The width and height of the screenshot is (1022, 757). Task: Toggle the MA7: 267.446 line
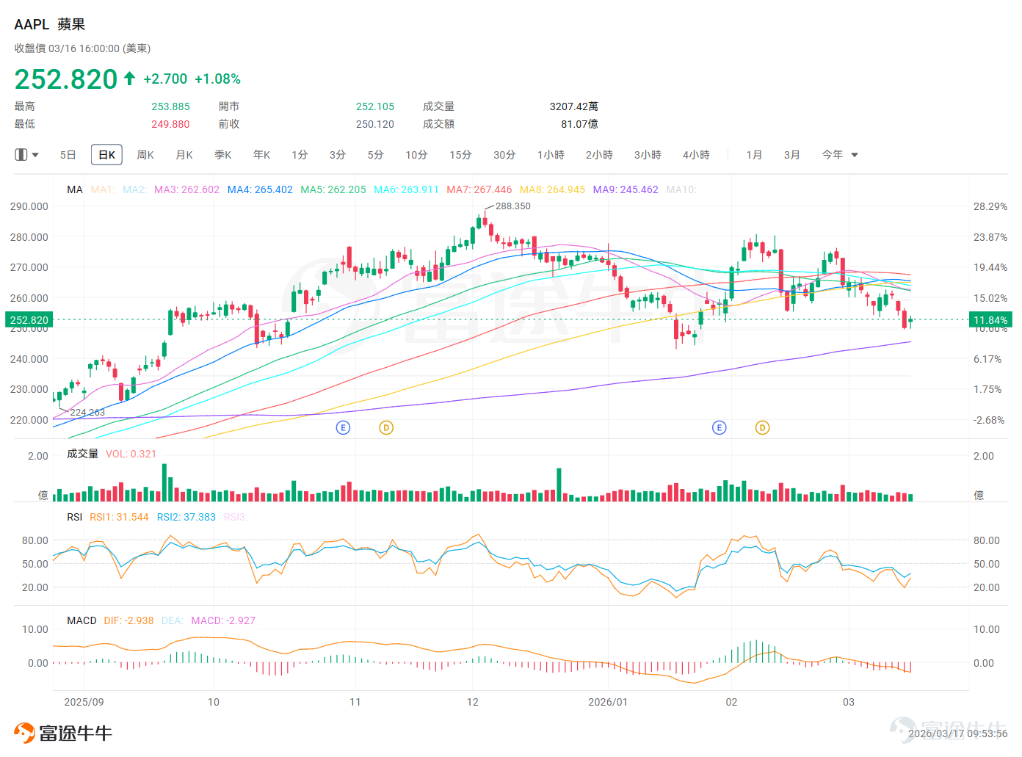coord(479,189)
